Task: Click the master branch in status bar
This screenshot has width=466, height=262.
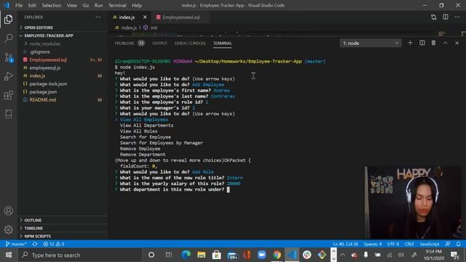Action: pos(16,244)
